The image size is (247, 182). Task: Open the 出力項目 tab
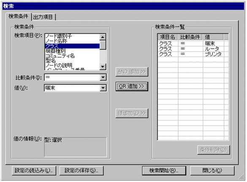(43, 17)
